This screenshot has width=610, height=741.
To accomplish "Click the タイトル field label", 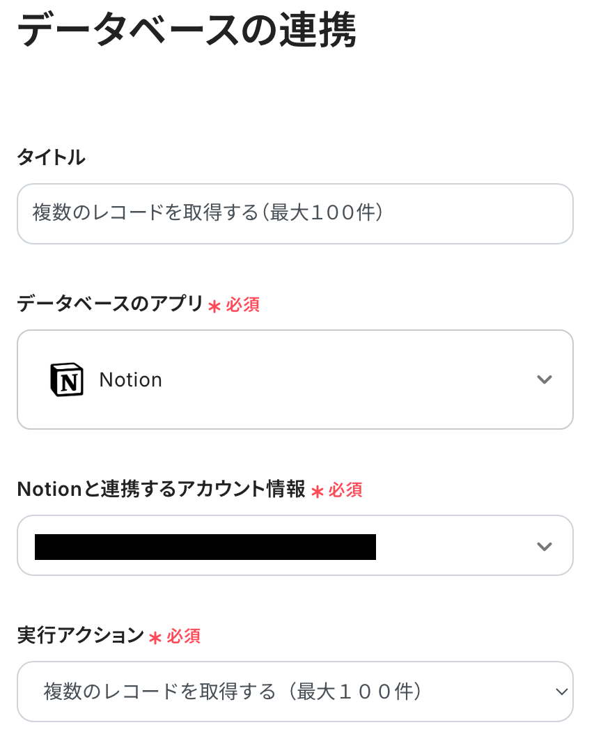I will tap(51, 157).
